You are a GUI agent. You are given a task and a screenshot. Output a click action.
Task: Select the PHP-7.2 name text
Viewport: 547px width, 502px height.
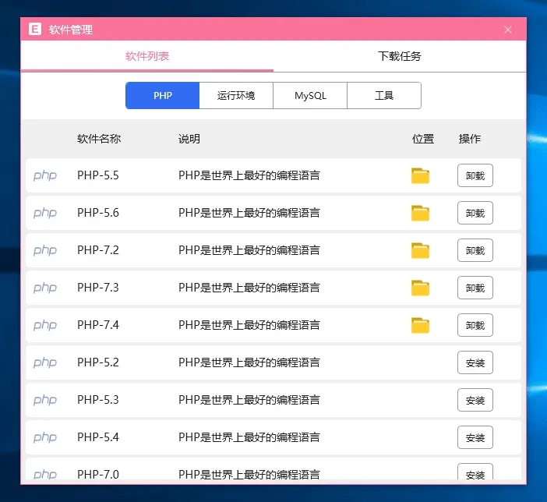pos(98,250)
